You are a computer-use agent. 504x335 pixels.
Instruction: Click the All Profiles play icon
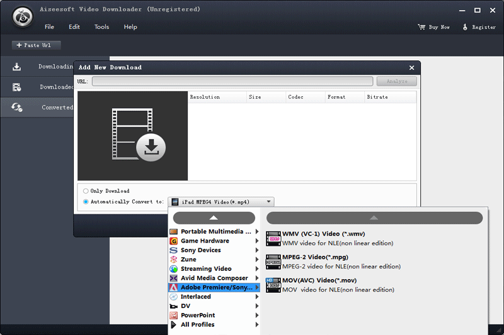174,325
